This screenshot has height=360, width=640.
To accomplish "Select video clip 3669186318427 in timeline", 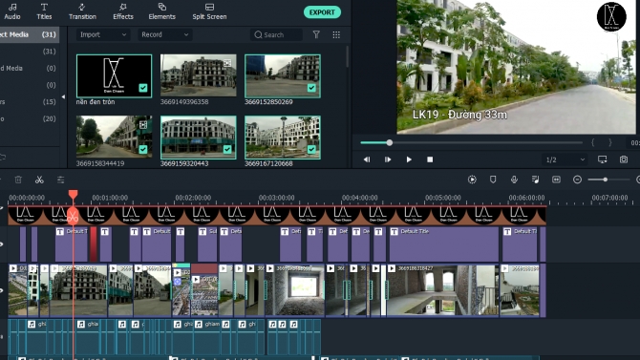I will 442,289.
